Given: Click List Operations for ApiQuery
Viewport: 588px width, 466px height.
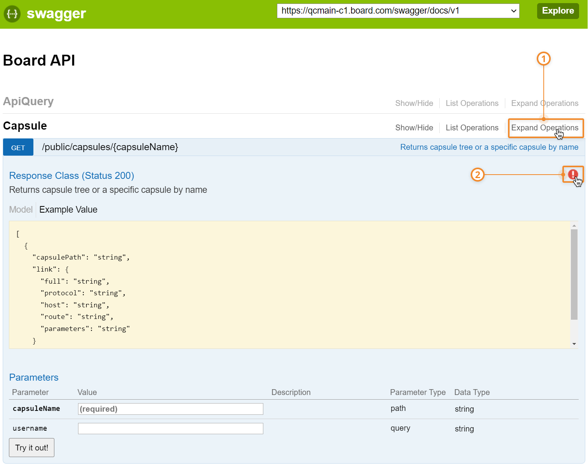Looking at the screenshot, I should click(472, 103).
